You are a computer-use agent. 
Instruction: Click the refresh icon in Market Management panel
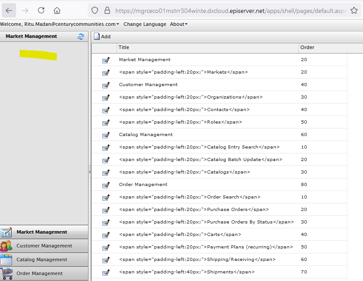click(x=81, y=37)
